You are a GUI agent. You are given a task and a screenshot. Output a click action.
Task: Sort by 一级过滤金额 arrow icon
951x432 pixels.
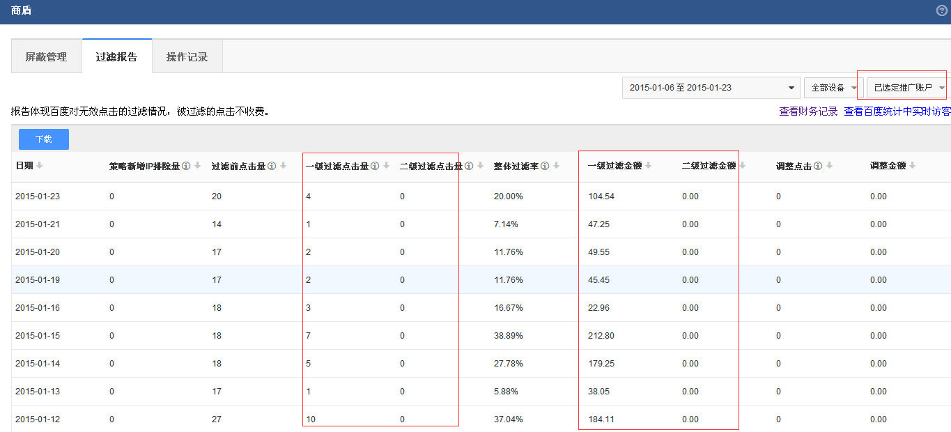tap(649, 166)
